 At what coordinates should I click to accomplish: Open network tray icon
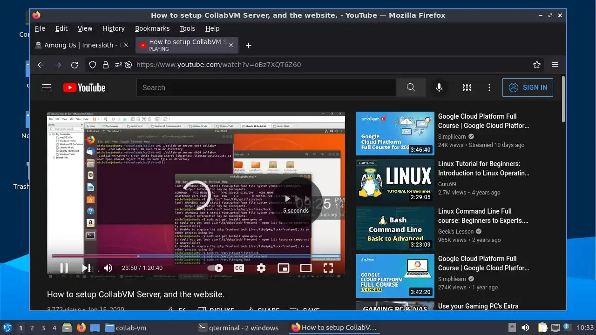click(x=555, y=328)
